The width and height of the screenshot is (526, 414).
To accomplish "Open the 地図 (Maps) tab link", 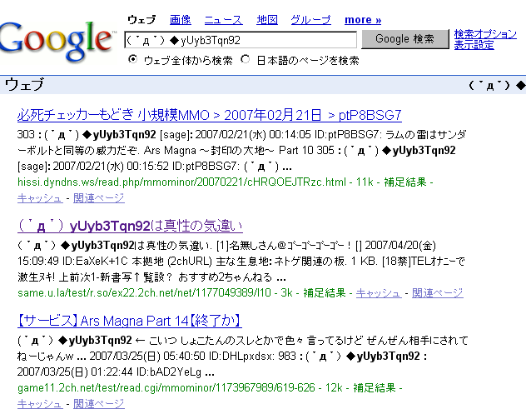I will pyautogui.click(x=267, y=20).
